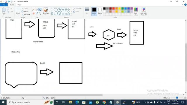
Task: Choose the Triangle shape
Action: tap(69, 9)
